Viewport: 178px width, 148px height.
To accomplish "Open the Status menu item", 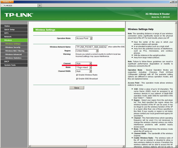I will tap(14, 26).
